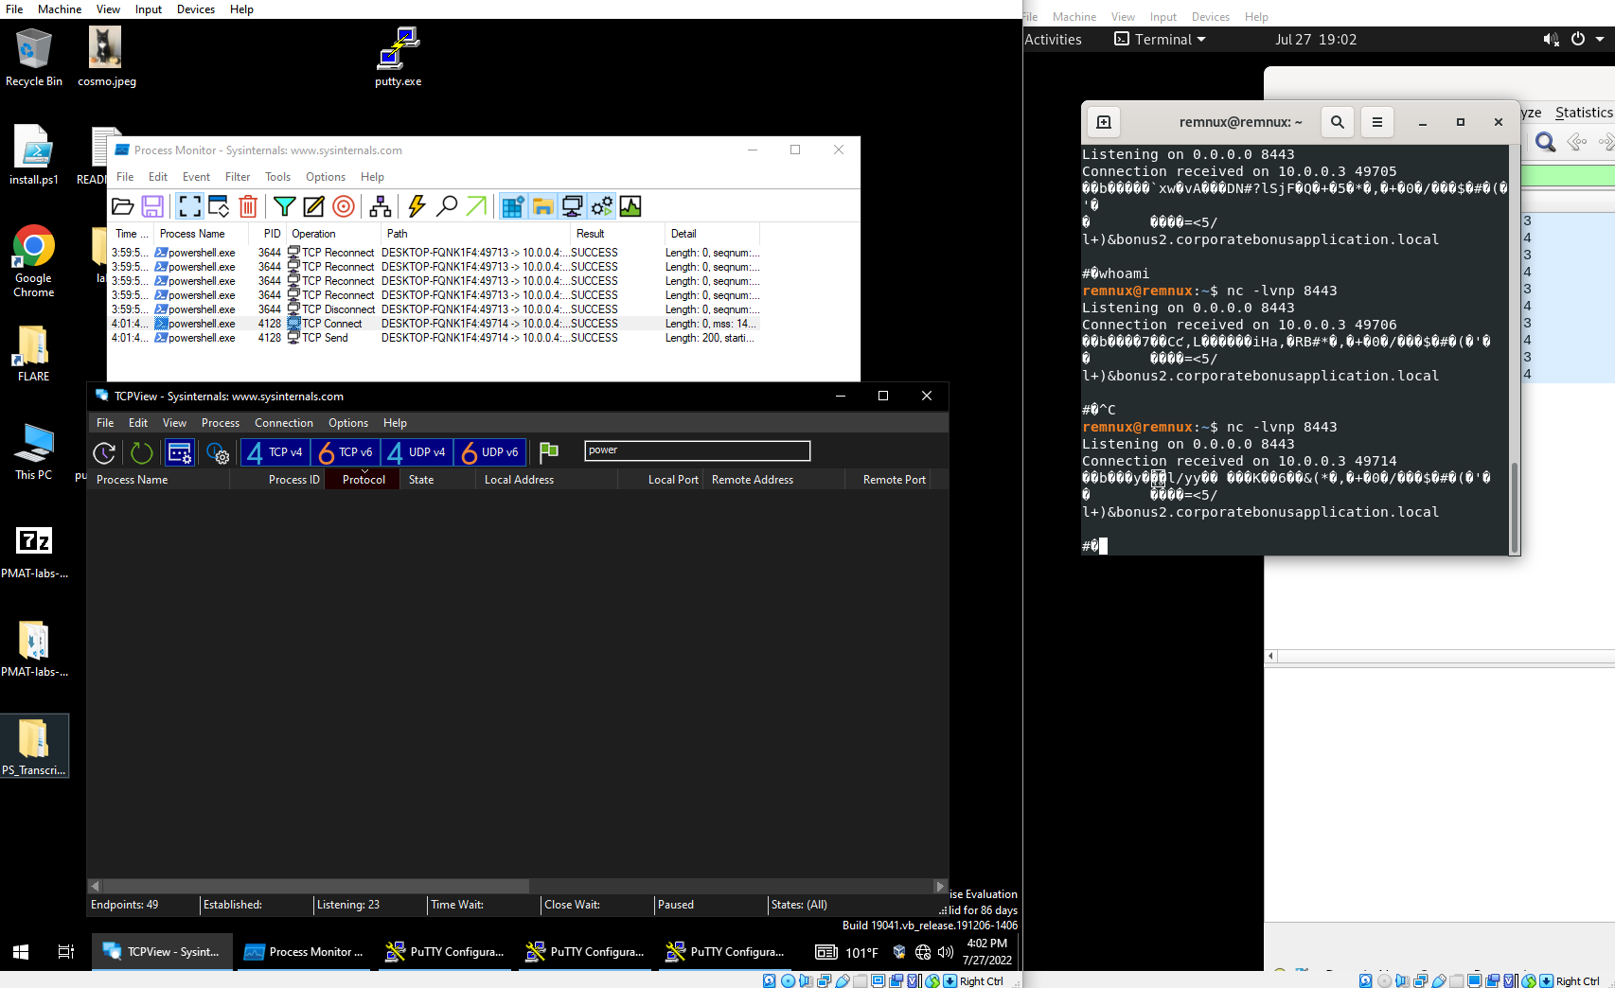Sort by the Protocol column header
1615x988 pixels.
(362, 479)
